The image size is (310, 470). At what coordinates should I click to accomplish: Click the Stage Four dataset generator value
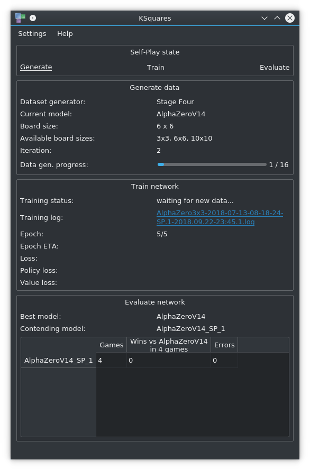[x=175, y=102]
